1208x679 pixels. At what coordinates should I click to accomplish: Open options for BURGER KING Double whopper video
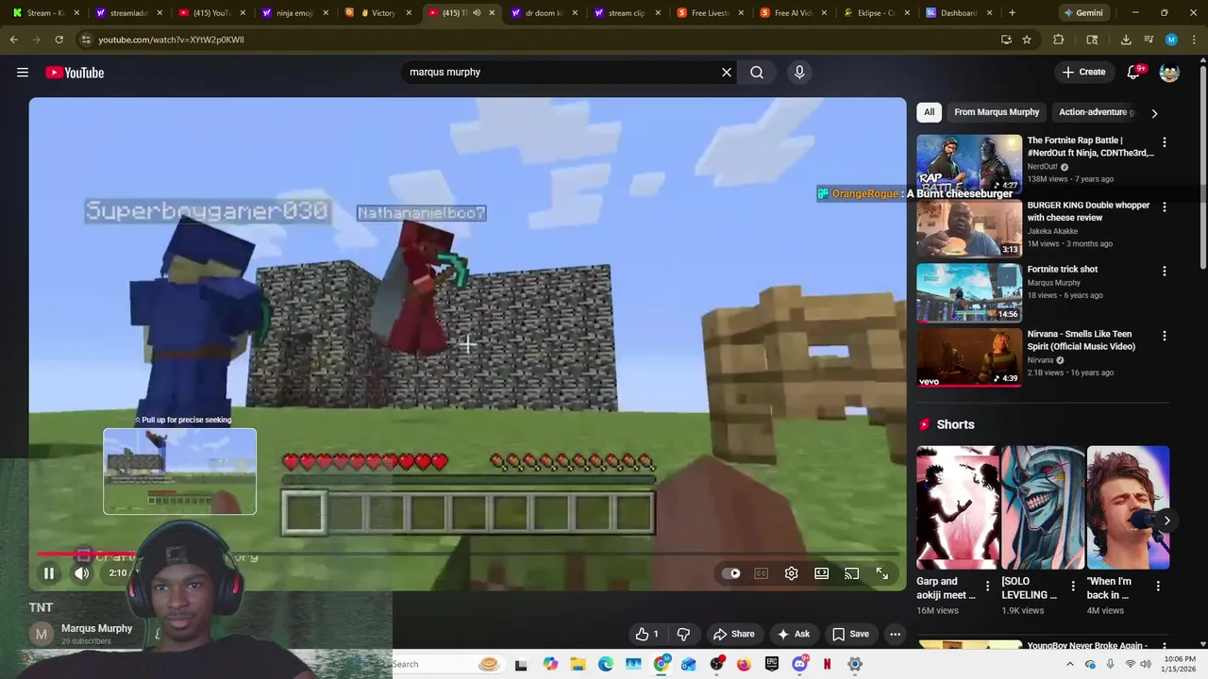tap(1164, 207)
